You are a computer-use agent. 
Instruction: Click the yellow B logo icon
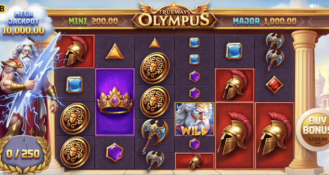coord(2,9)
